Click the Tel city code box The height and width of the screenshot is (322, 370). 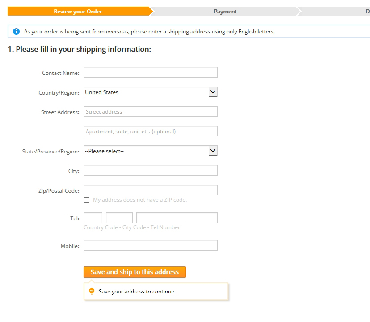tap(119, 218)
